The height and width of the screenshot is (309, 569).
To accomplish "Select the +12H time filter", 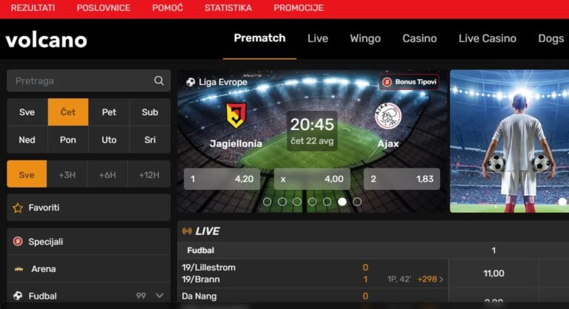I will click(x=149, y=175).
